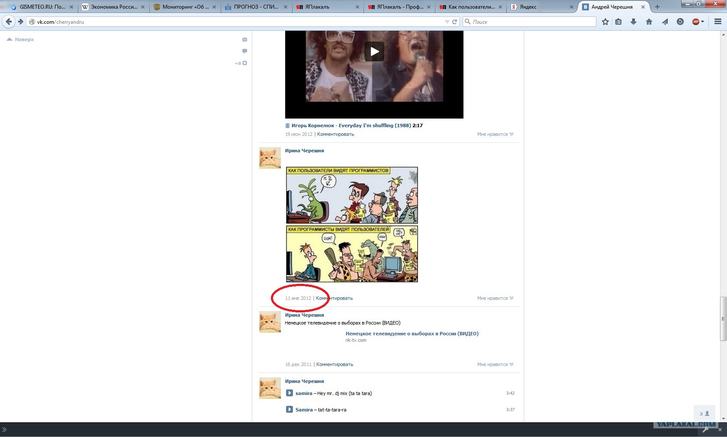Click the round history clock toolbar icon
727x437 pixels.
[x=680, y=22]
